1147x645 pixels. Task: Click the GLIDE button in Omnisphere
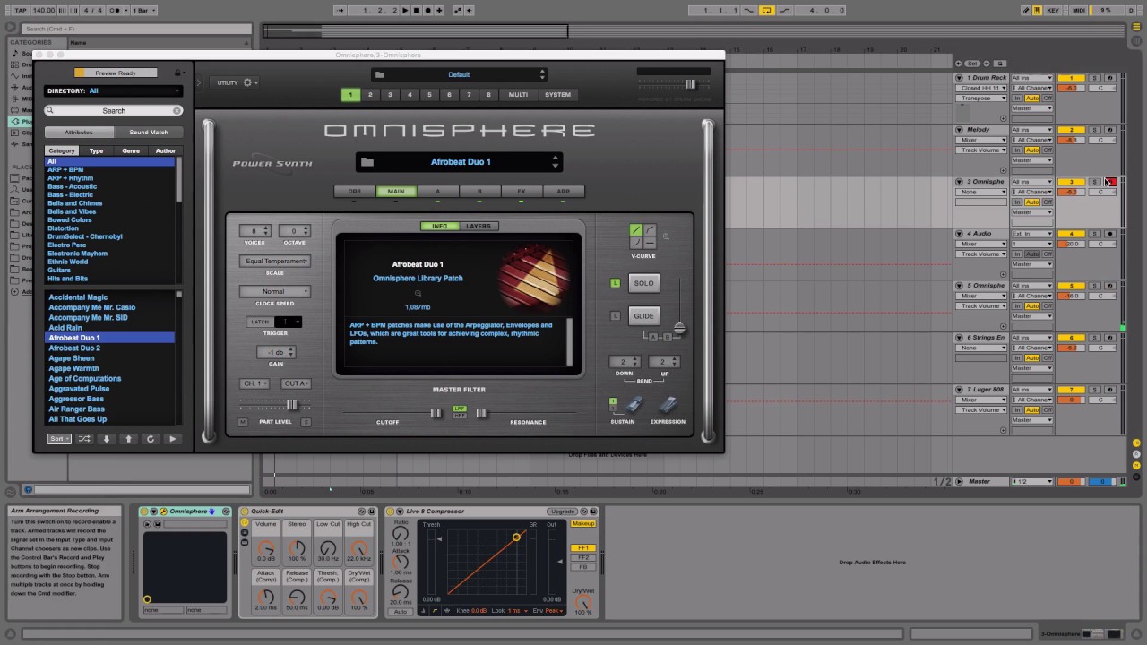tap(643, 315)
